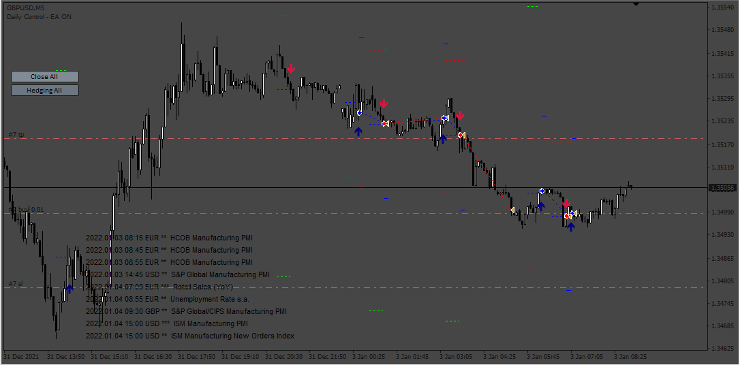
Task: Select the blue buy arrow beside the #7 sl line
Action: pos(70,289)
